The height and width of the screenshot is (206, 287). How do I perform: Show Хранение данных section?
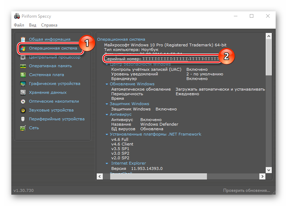(48, 92)
